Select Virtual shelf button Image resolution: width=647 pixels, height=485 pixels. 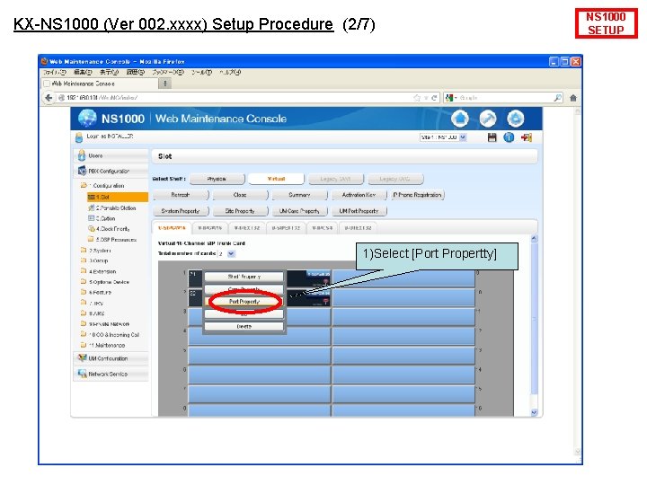277,179
